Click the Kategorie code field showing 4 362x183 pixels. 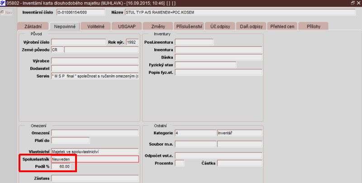click(x=195, y=133)
